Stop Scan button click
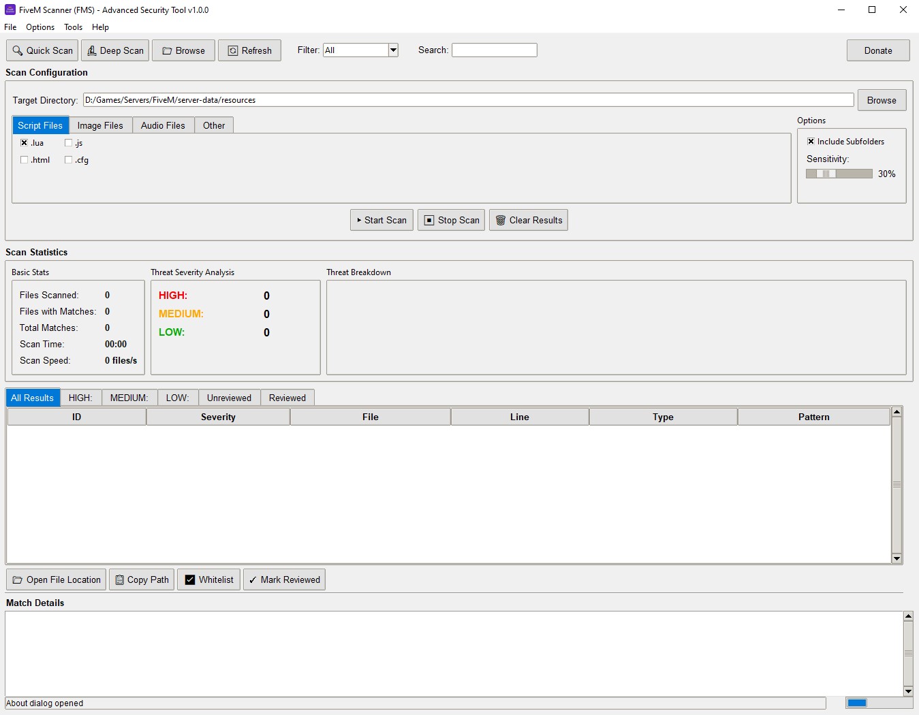 (x=451, y=220)
